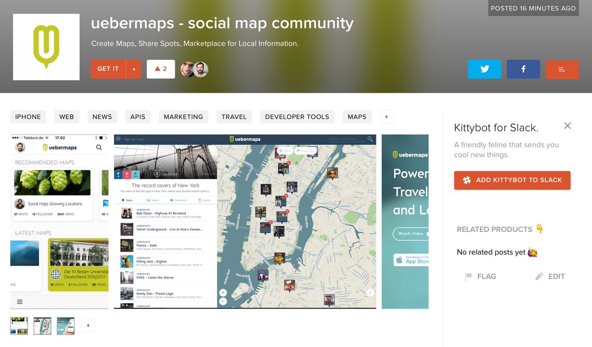Click Velvet Underground - Live at Max's entry
Image resolution: width=592 pixels, height=347 pixels.
[x=165, y=229]
